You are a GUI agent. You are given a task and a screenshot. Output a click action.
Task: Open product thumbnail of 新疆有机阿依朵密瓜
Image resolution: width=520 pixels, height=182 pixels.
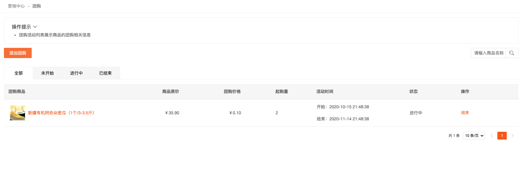(17, 113)
